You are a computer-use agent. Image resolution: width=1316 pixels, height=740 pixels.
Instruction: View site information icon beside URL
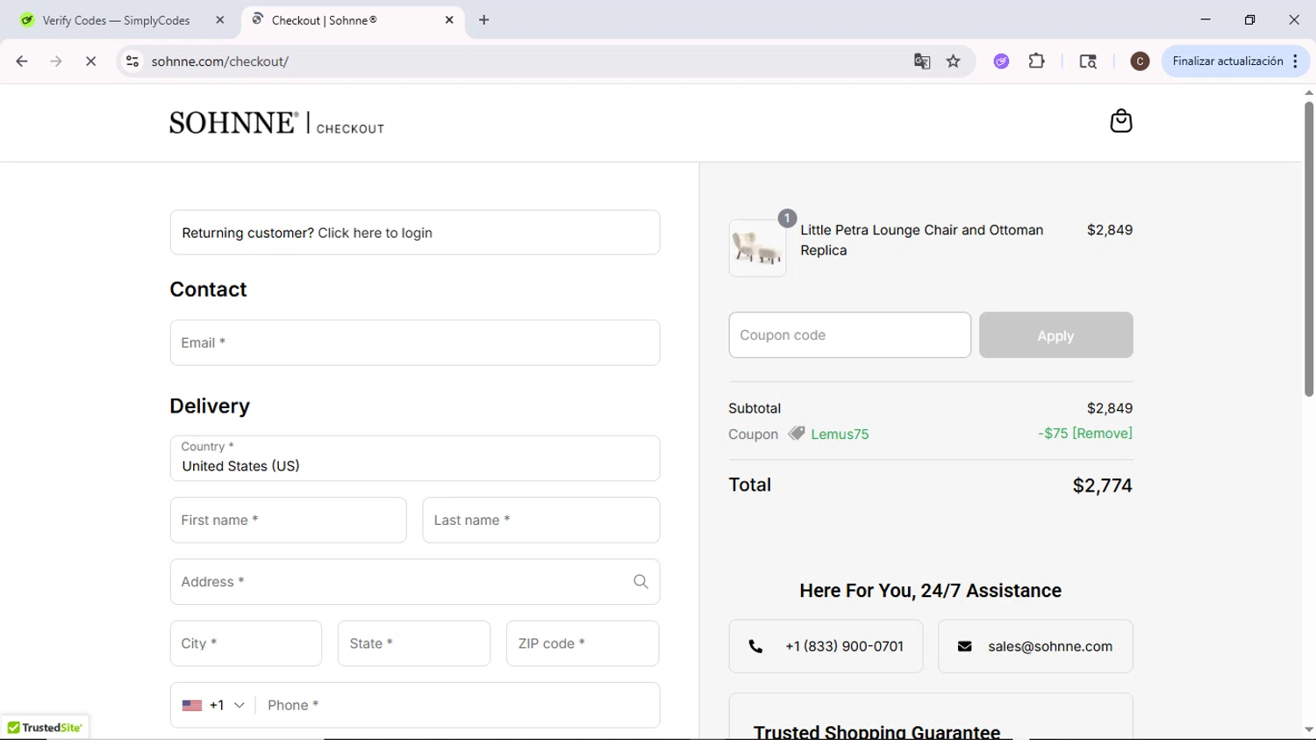pyautogui.click(x=132, y=61)
